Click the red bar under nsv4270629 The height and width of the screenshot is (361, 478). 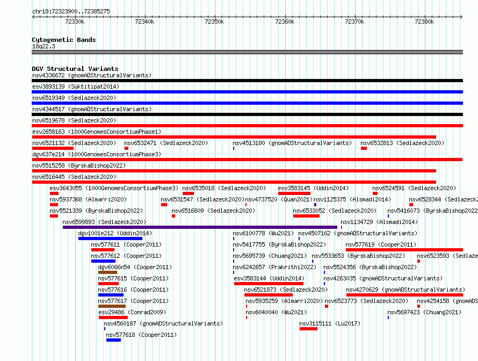click(404, 295)
